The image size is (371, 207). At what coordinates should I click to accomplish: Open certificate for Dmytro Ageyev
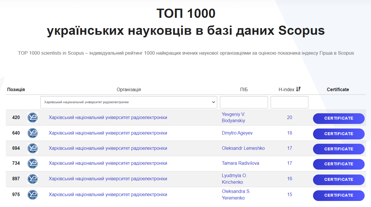(x=339, y=134)
